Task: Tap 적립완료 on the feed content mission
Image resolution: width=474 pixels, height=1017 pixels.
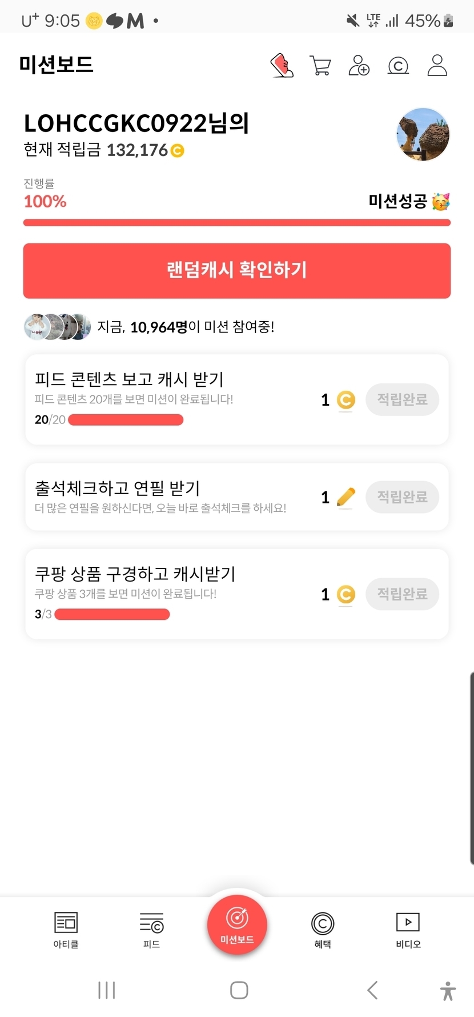Action: [402, 399]
